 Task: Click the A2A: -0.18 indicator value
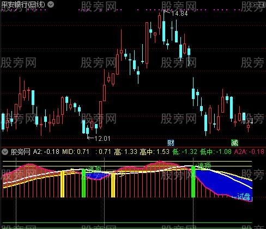249,152
